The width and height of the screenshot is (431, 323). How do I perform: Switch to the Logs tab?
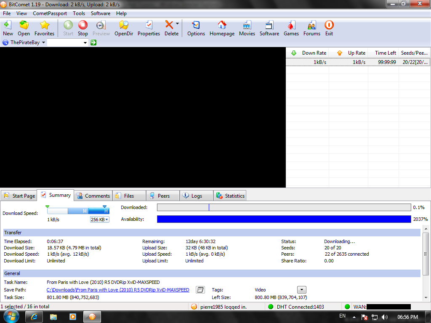pyautogui.click(x=197, y=196)
